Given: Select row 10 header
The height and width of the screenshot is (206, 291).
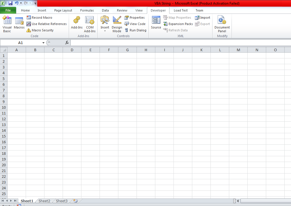Looking at the screenshot, I should point(4,107).
